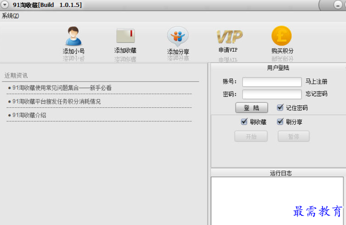Follow the 马上注册 link

click(x=316, y=82)
